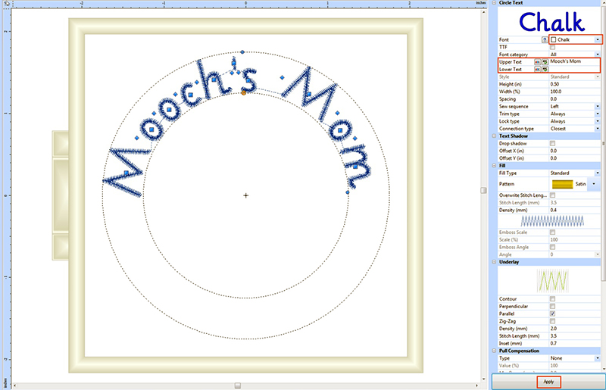The image size is (606, 390).
Task: Collapse the Pull Compensation section
Action: tap(495, 351)
